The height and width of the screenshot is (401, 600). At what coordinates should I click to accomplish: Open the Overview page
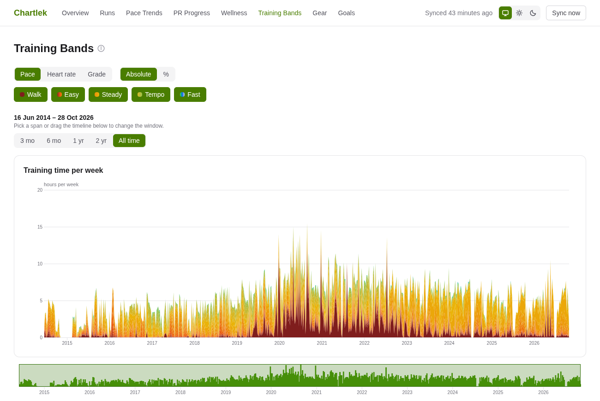point(75,13)
